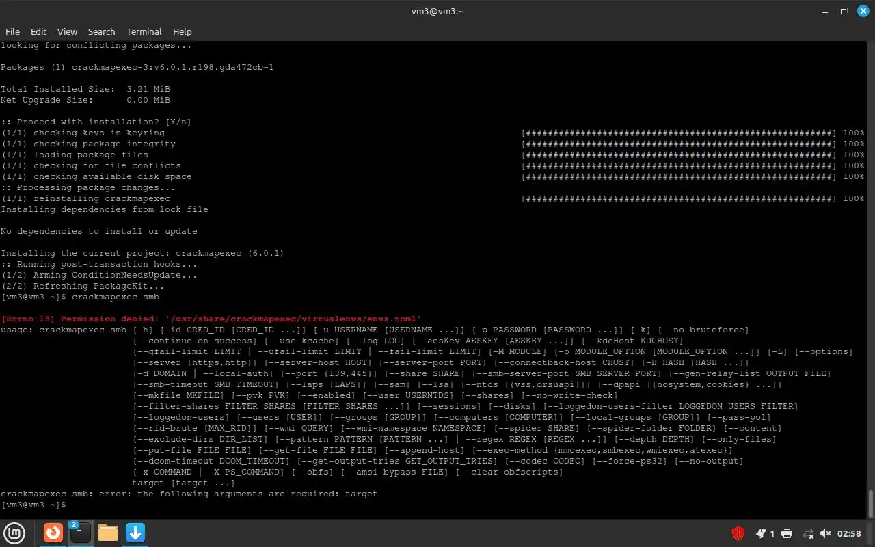Launch Firefox from the taskbar
The width and height of the screenshot is (875, 547).
53,533
